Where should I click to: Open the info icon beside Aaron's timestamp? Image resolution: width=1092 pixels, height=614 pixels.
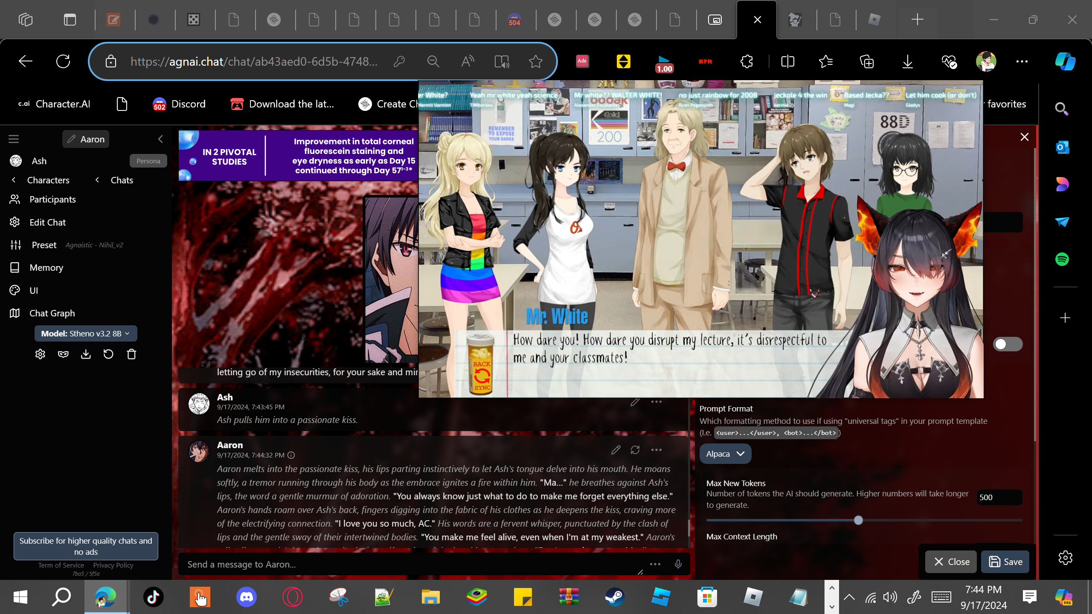click(x=291, y=455)
